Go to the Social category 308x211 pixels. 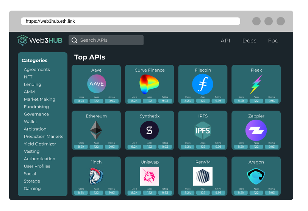point(30,173)
